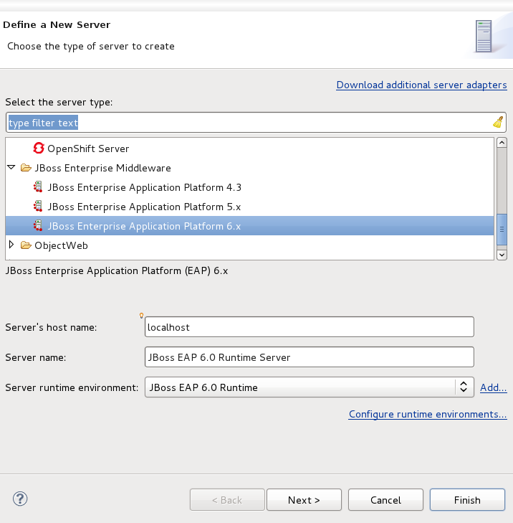Click scrollbar down arrow in server list
The image size is (513, 523).
502,255
